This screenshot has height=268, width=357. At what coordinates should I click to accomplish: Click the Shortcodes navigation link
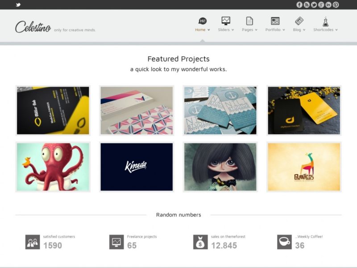[324, 29]
